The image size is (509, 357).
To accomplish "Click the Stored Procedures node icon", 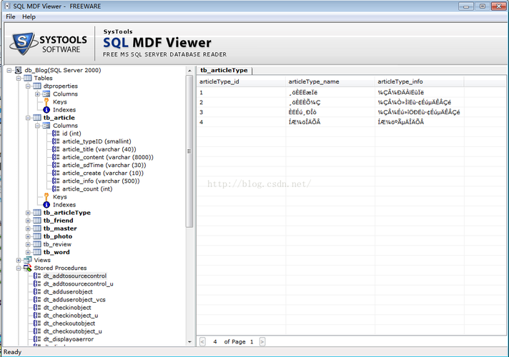I will [28, 268].
